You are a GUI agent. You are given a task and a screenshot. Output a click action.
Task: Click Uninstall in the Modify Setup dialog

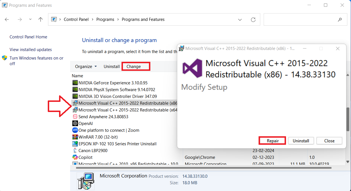coord(301,141)
